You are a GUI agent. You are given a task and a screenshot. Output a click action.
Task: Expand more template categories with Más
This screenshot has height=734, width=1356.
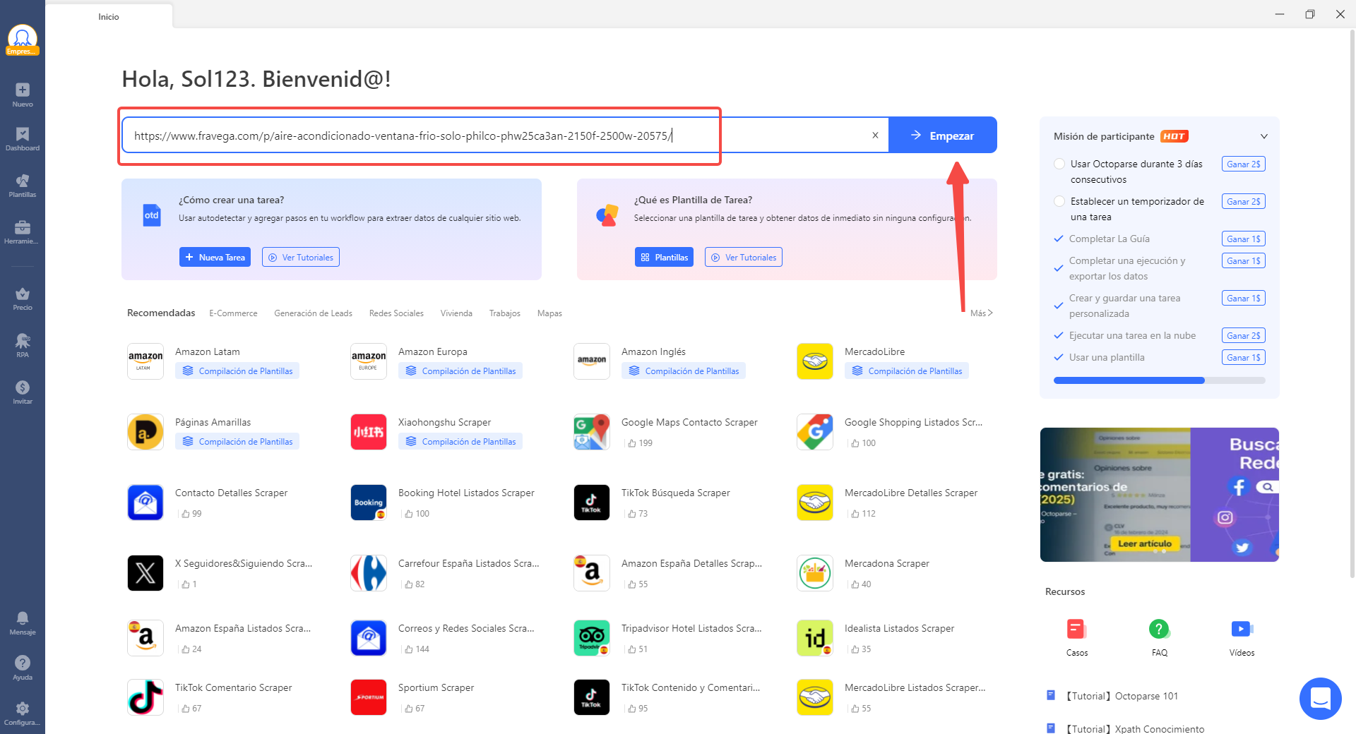[x=981, y=313]
